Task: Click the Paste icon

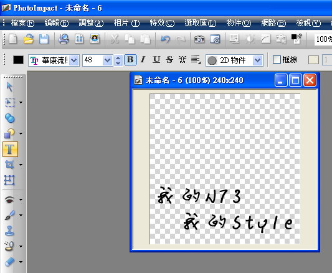Action: 145,39
